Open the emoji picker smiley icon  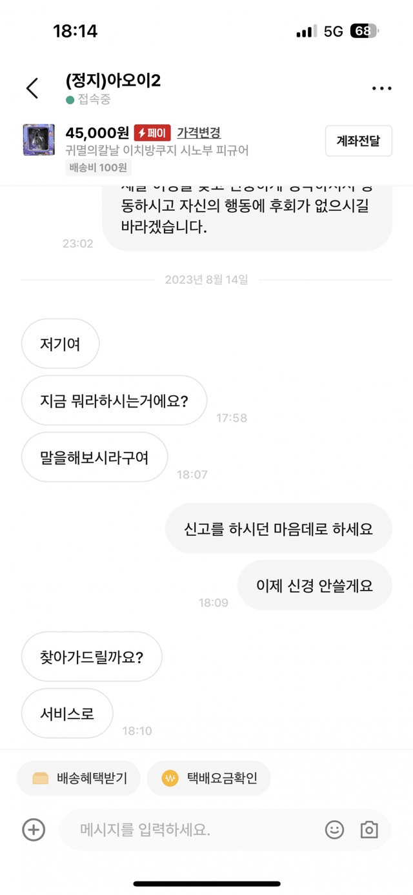point(334,829)
